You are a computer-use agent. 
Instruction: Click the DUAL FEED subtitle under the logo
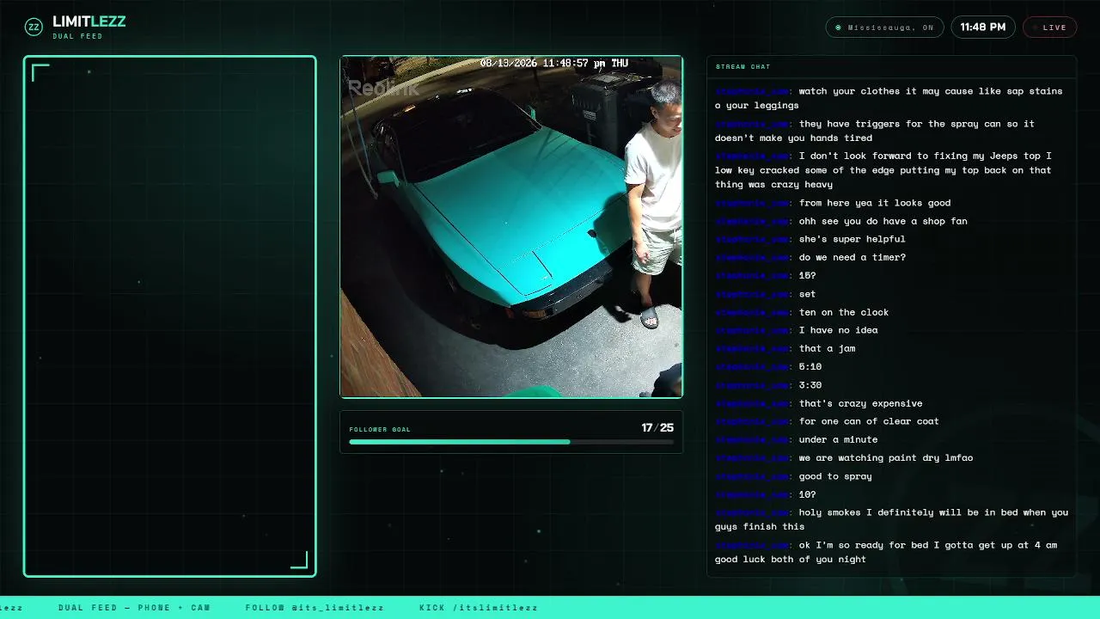tap(77, 36)
